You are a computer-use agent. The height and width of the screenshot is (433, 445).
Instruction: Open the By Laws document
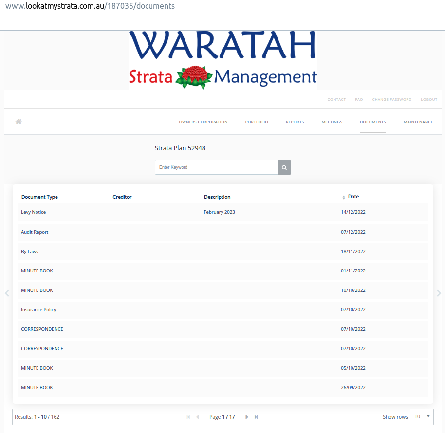pyautogui.click(x=223, y=252)
